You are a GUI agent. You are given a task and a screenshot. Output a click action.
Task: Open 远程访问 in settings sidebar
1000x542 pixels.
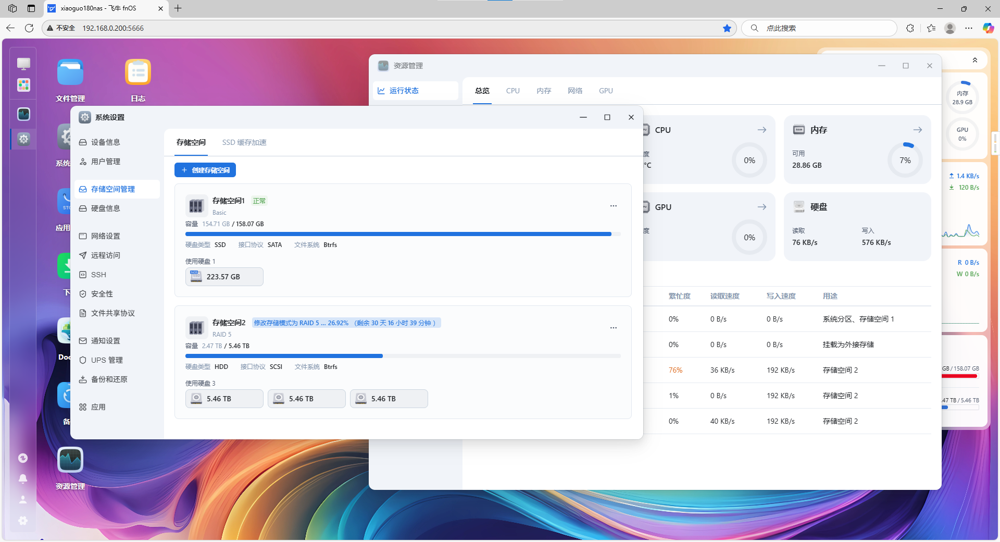tap(117, 255)
